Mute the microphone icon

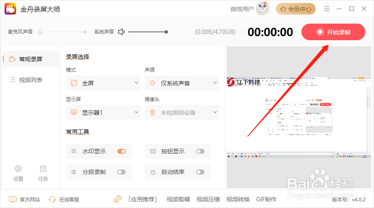[x=40, y=31]
